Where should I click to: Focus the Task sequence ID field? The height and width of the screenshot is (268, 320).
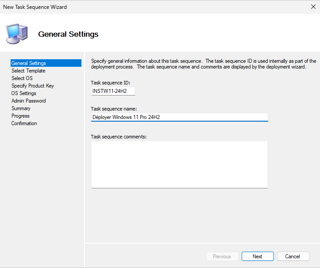tap(113, 91)
